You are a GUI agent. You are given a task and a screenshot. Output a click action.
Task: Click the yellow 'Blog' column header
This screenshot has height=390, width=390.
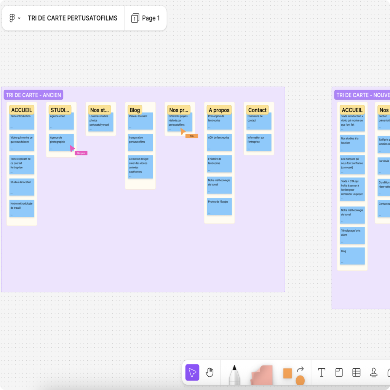click(x=135, y=110)
